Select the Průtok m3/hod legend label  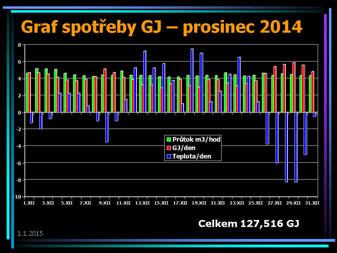[x=196, y=140]
